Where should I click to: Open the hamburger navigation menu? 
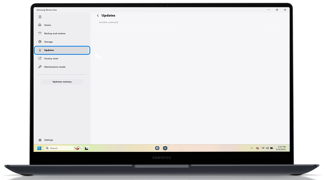point(40,17)
